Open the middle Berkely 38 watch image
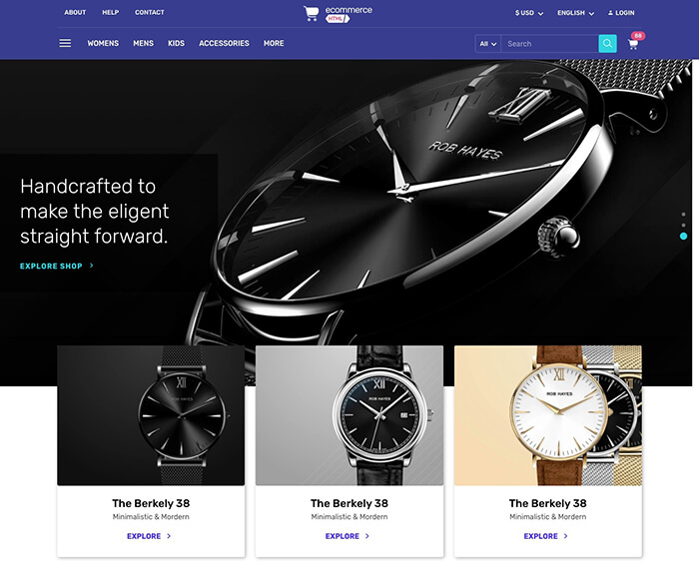The image size is (699, 587). tap(349, 415)
